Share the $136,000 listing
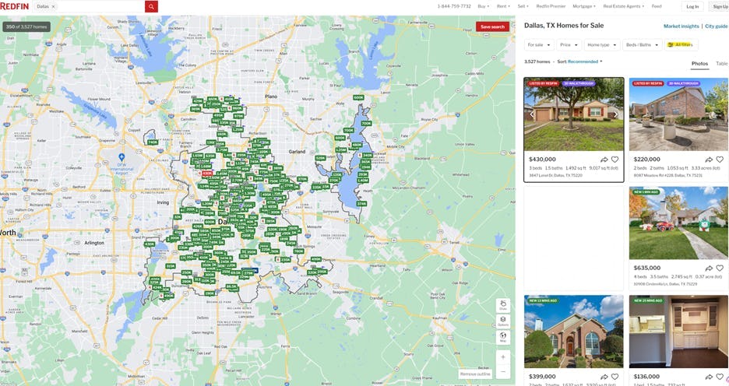Screen dimensions: 729x386 click(709, 377)
